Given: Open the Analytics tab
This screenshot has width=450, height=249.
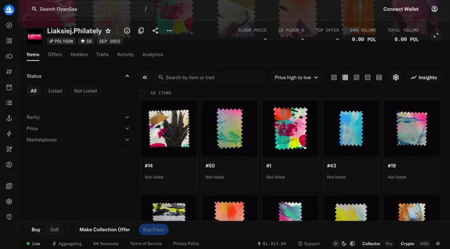Looking at the screenshot, I should (152, 54).
